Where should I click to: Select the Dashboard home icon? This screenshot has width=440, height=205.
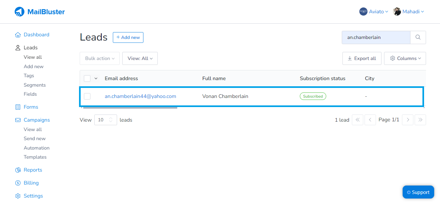click(18, 34)
